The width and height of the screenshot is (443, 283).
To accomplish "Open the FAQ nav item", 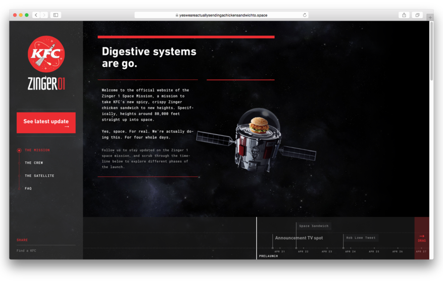I will point(28,188).
